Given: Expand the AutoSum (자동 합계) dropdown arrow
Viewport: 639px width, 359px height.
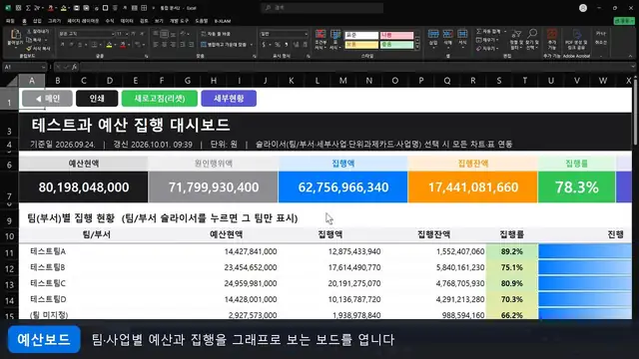Looking at the screenshot, I should pyautogui.click(x=505, y=31).
